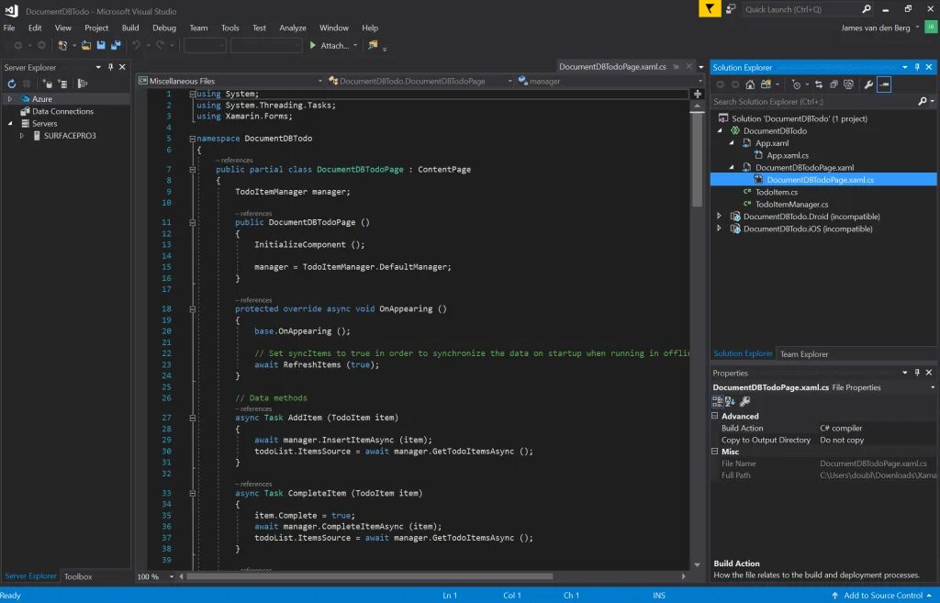The image size is (940, 603).
Task: Click the Undo arrow icon
Action: (136, 45)
